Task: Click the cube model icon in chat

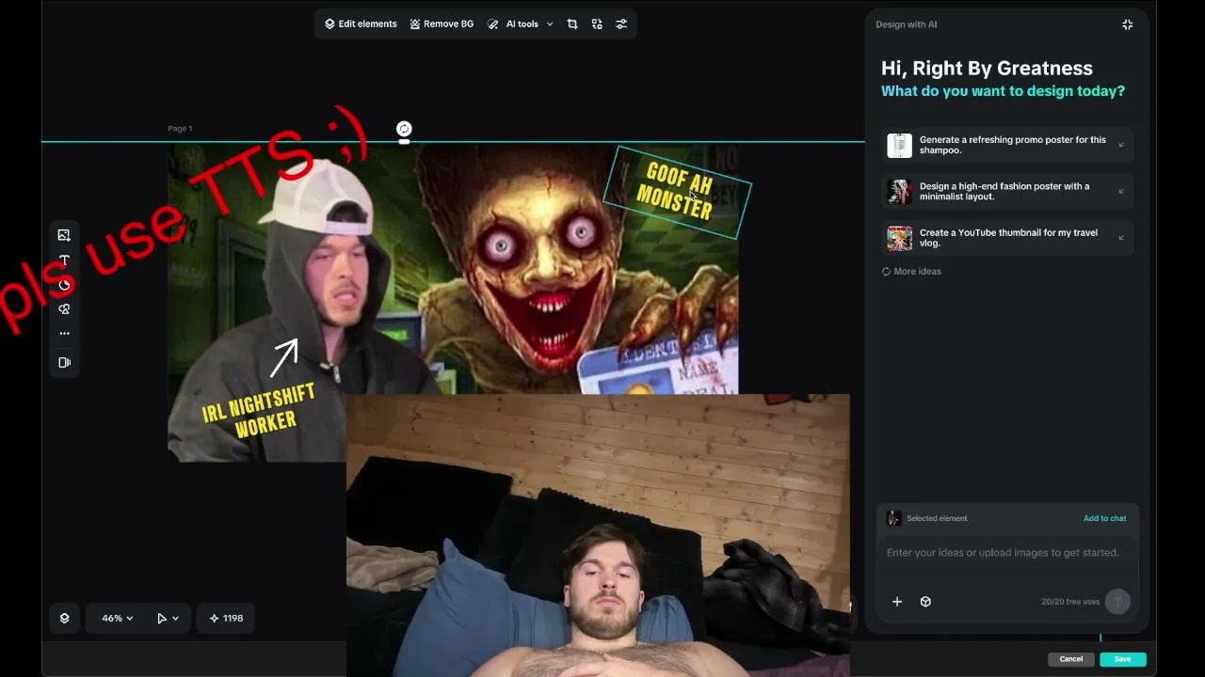Action: (x=925, y=602)
